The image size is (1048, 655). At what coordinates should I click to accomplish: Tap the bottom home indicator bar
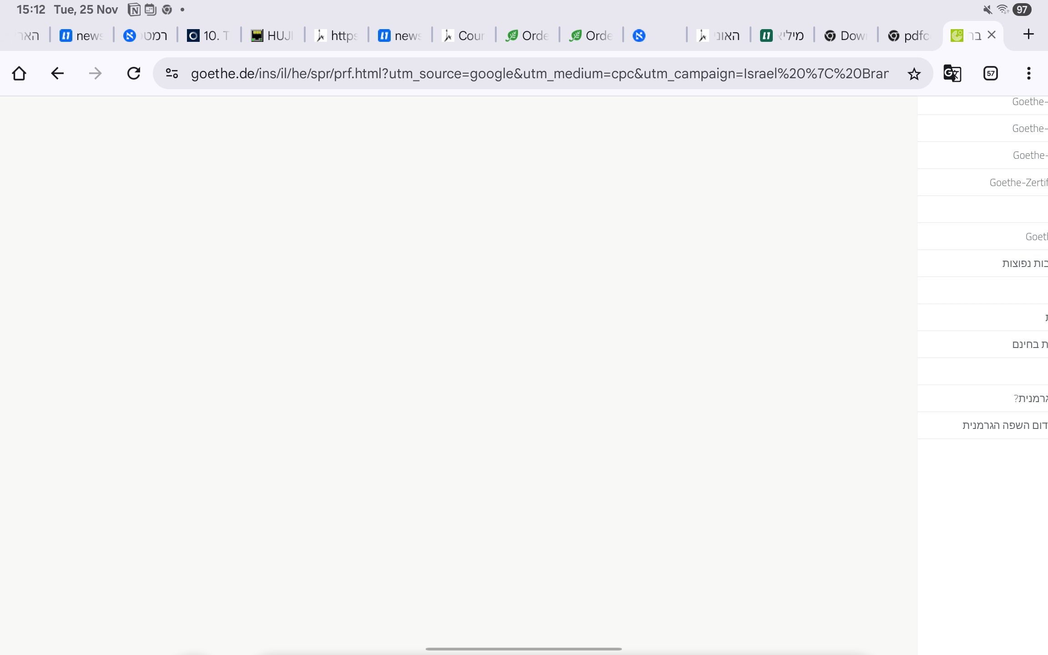(524, 649)
